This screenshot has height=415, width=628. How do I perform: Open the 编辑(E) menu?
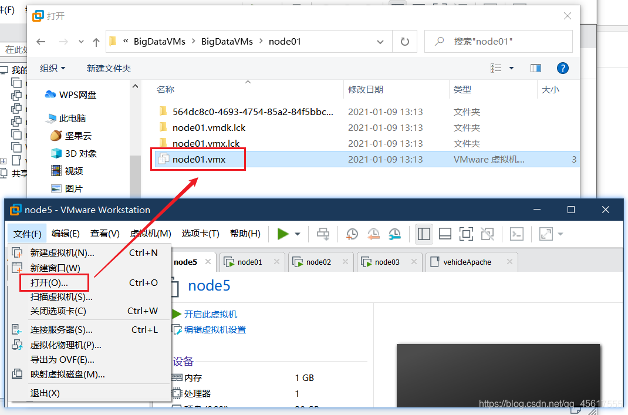tap(66, 234)
